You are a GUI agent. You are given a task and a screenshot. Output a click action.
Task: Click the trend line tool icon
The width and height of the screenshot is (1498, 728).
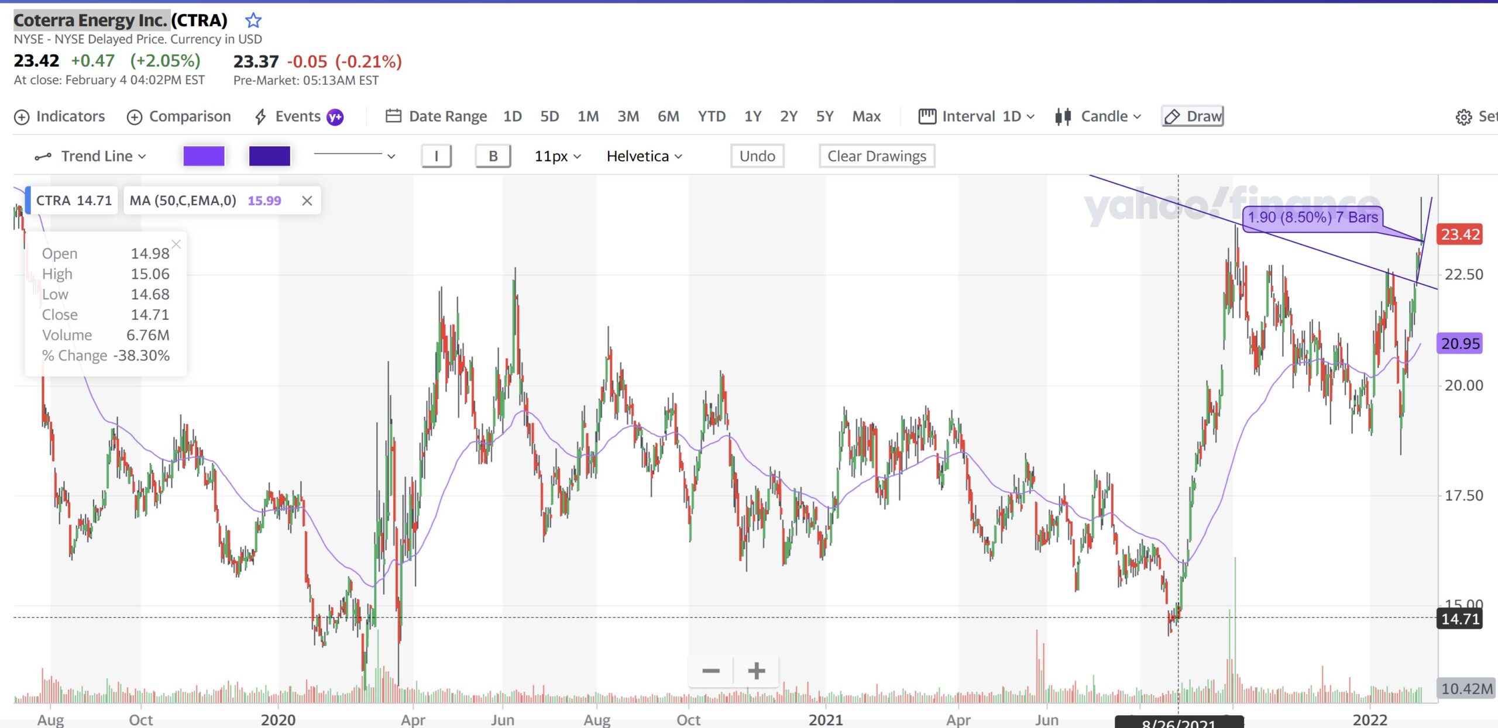(43, 157)
